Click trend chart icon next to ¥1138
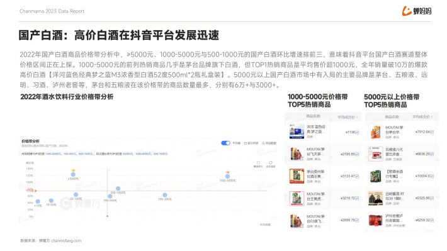 tap(357, 132)
